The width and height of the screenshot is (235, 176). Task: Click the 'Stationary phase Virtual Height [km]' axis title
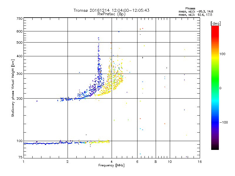point(13,88)
